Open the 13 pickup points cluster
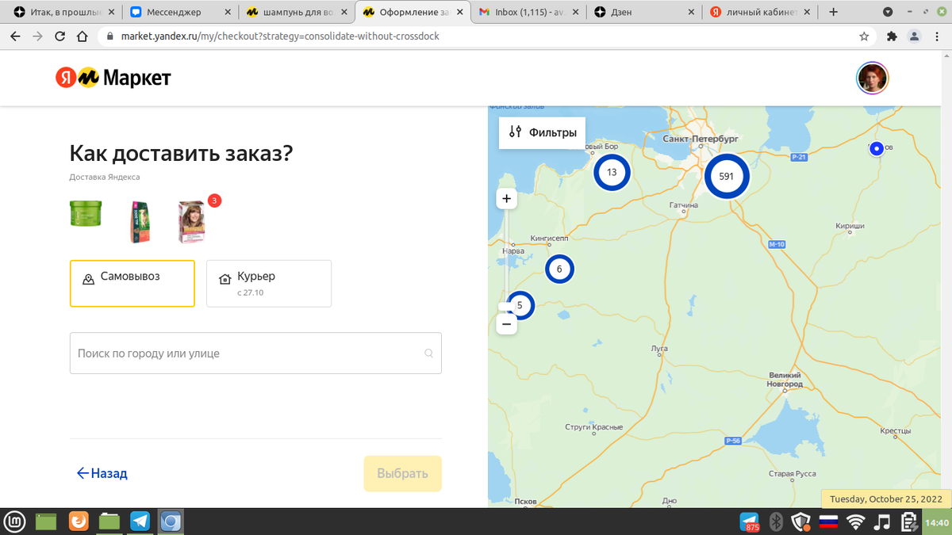The height and width of the screenshot is (535, 952). (612, 172)
